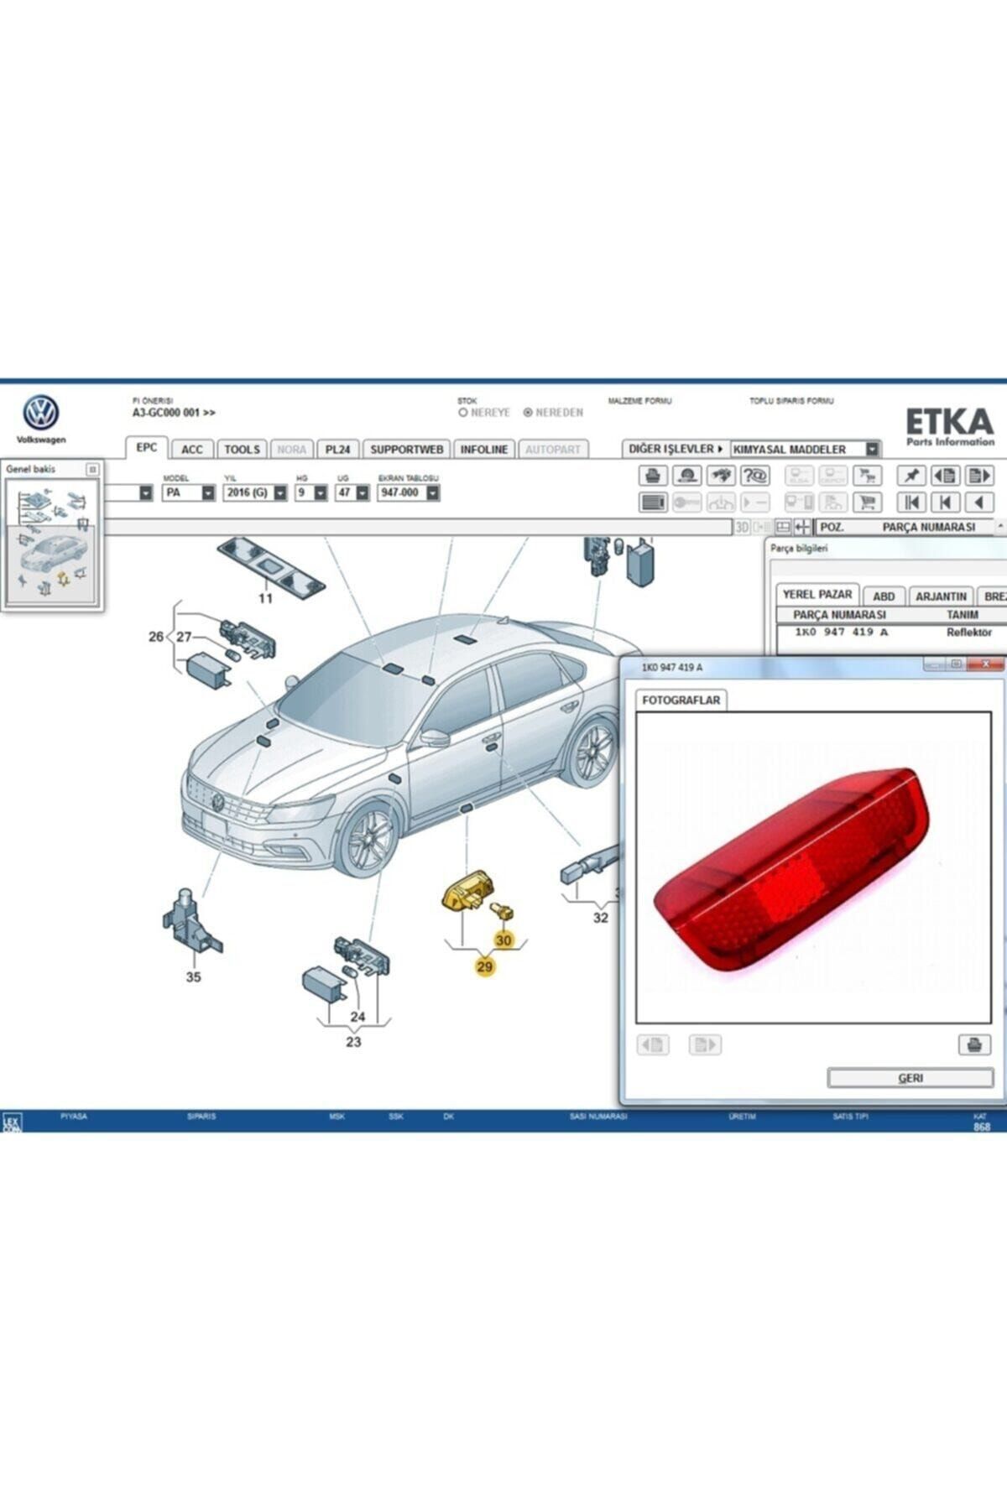Click the Genel bakis panel collapse icon
The width and height of the screenshot is (1007, 1510).
pos(92,469)
